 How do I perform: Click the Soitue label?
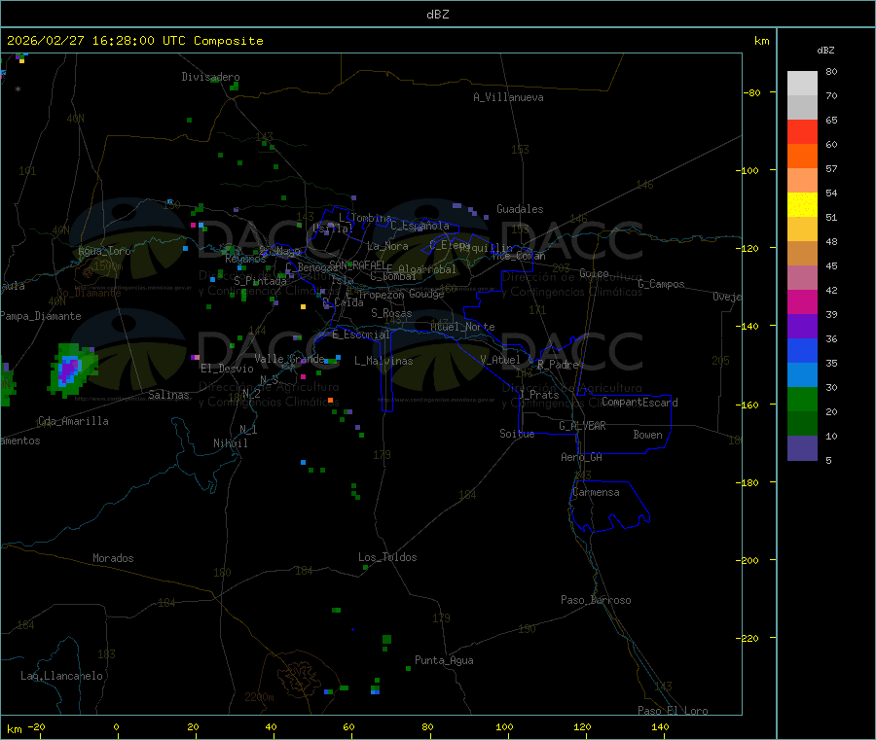coord(517,434)
